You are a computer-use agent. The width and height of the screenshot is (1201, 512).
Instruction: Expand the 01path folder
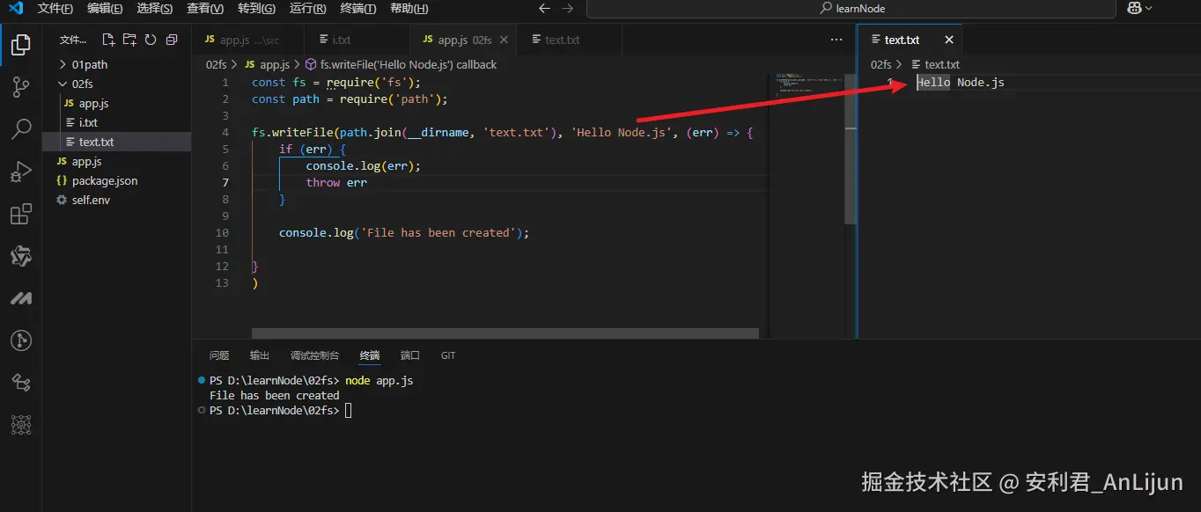(x=116, y=64)
